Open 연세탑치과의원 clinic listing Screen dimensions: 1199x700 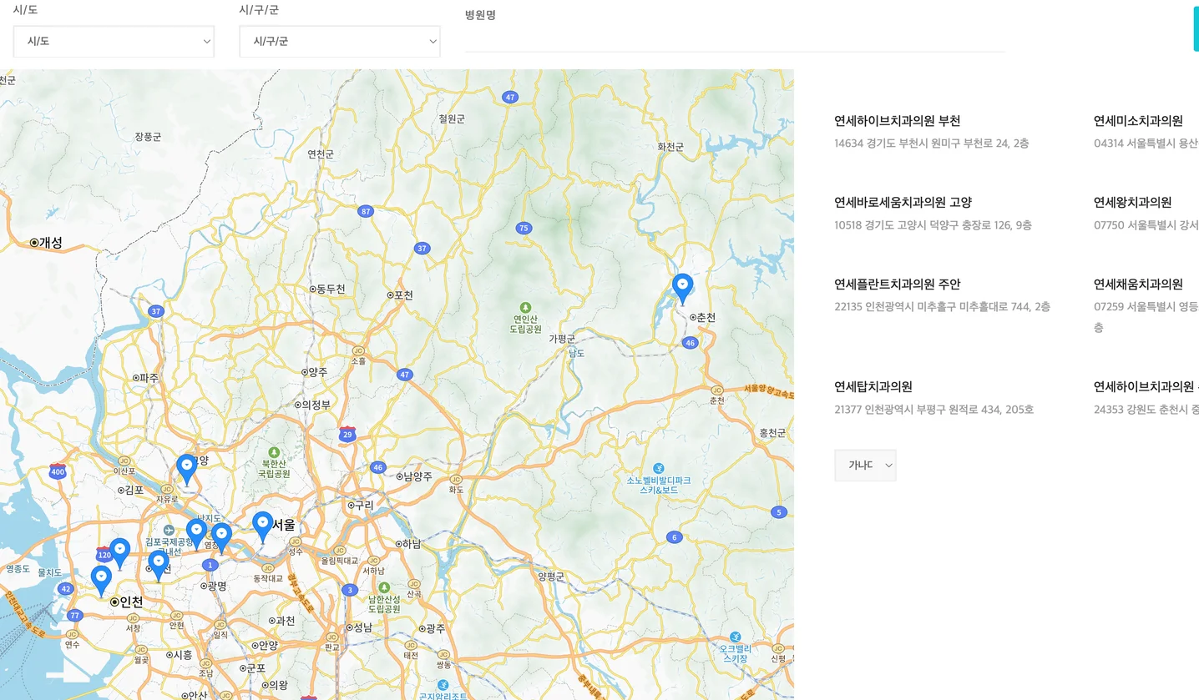pyautogui.click(x=873, y=386)
